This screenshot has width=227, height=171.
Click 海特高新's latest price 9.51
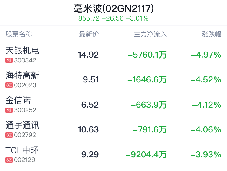click(91, 80)
